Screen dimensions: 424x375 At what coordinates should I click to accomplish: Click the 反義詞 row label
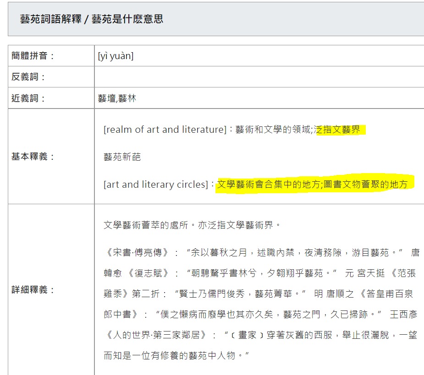pyautogui.click(x=29, y=77)
